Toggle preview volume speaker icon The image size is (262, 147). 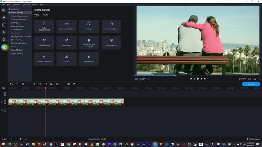tap(250, 79)
